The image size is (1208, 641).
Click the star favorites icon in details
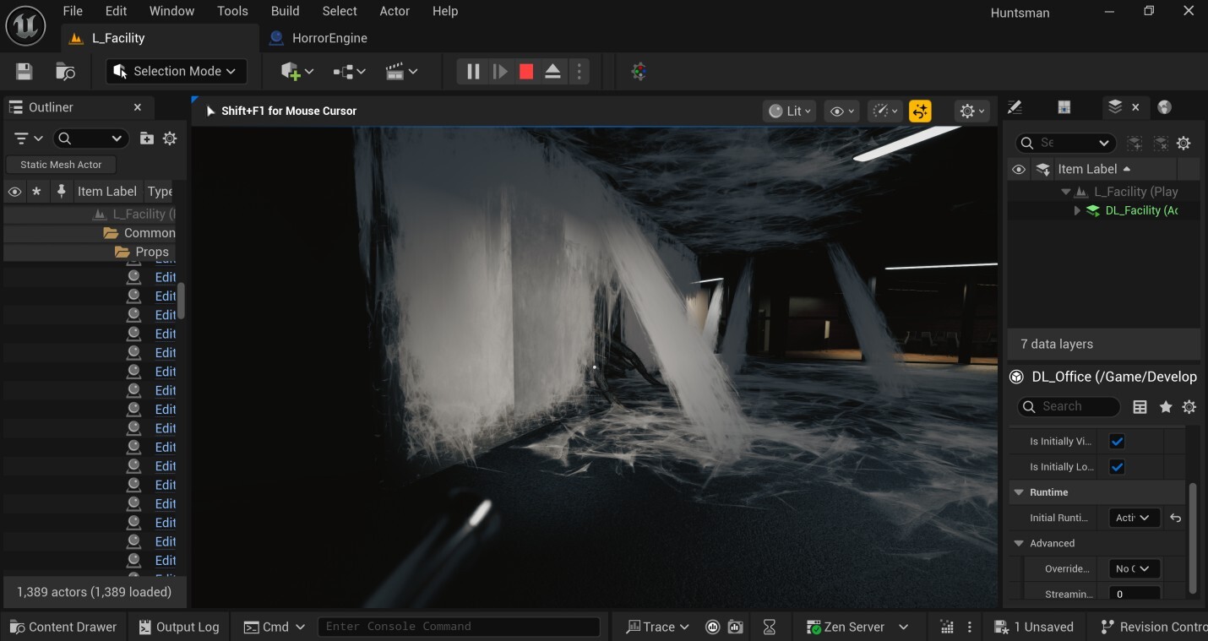(x=1166, y=407)
